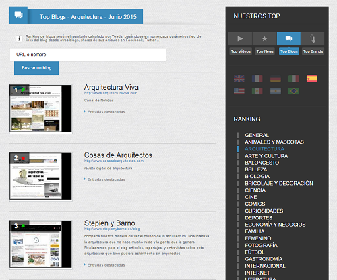Image resolution: width=337 pixels, height=280 pixels.
Task: Click the info icon beside ranking description
Action: pos(19,38)
